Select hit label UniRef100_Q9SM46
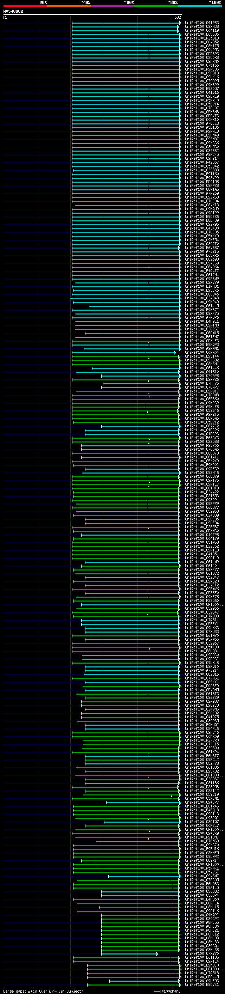The height and width of the screenshot is (994, 225). pyautogui.click(x=202, y=473)
